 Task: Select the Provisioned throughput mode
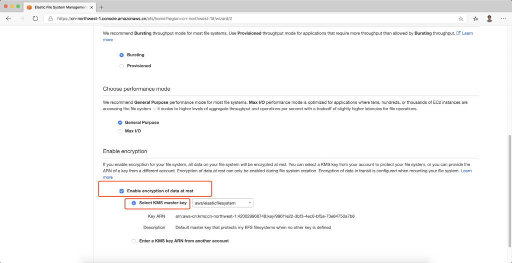pyautogui.click(x=121, y=66)
